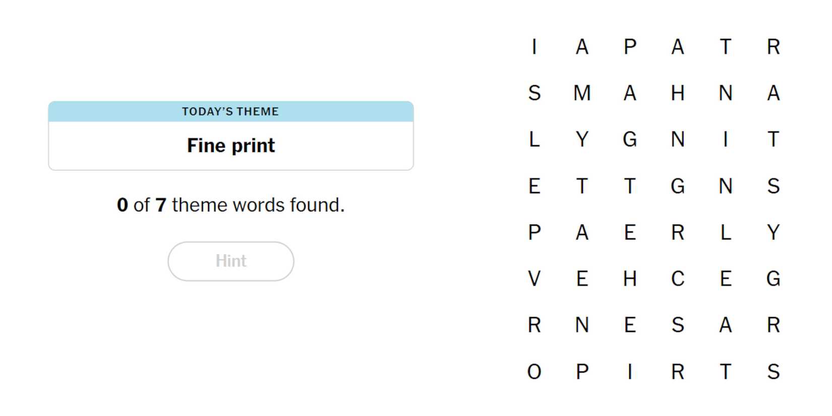Select the S ending the bottom row
Viewport: 832px width, 416px height.
(x=773, y=372)
